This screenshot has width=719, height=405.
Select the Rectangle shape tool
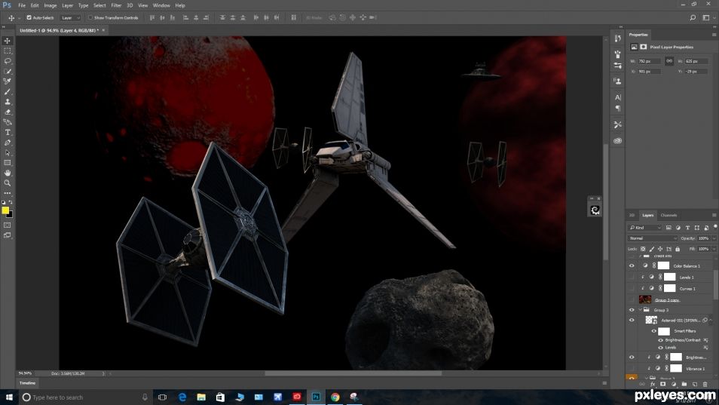(8, 163)
